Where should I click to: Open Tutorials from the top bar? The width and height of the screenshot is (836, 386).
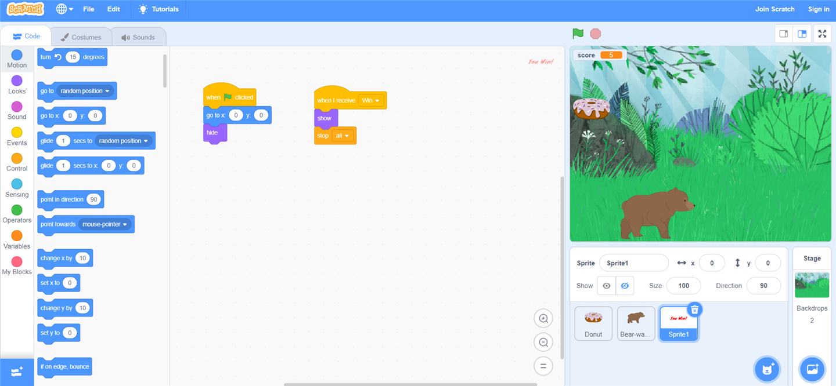point(158,9)
